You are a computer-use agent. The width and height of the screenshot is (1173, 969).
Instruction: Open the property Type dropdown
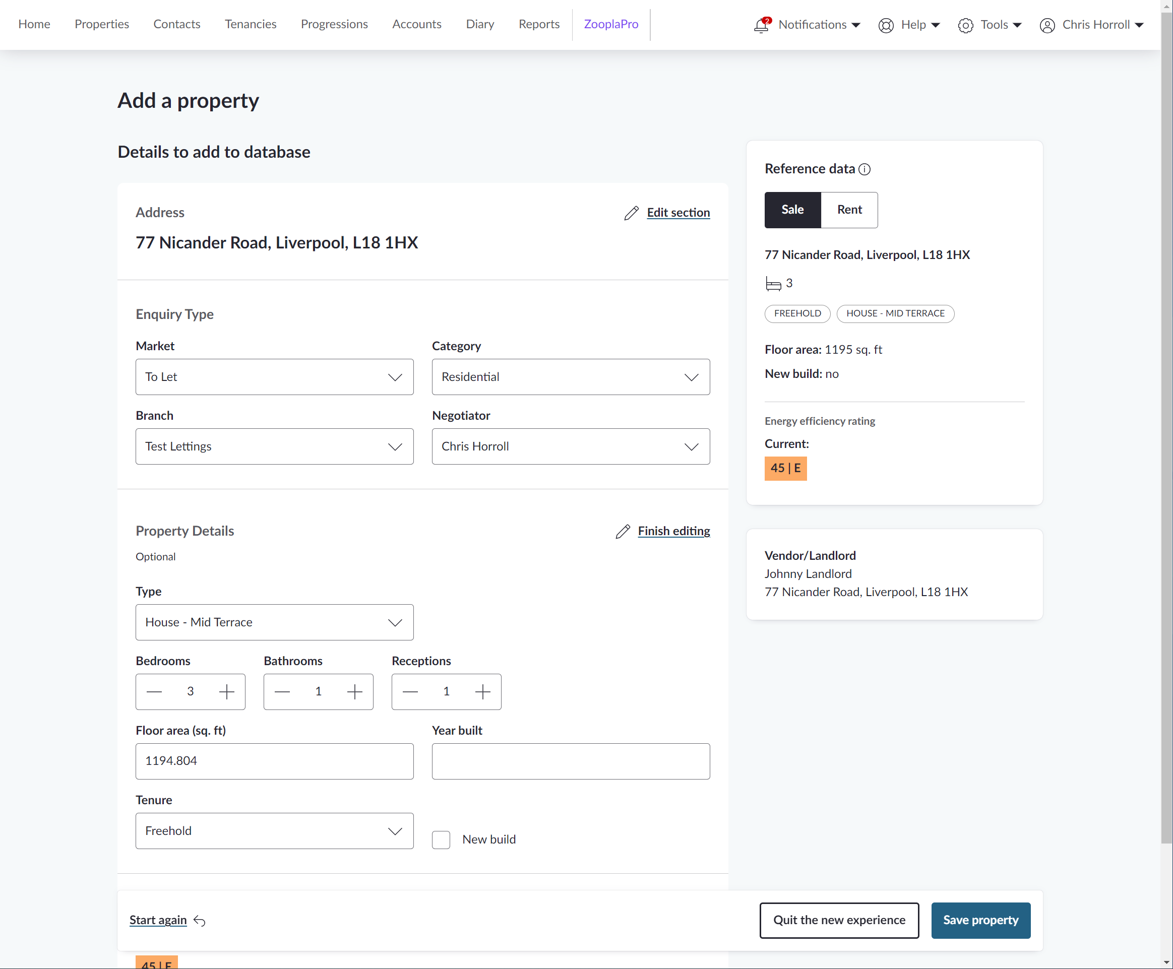[275, 622]
